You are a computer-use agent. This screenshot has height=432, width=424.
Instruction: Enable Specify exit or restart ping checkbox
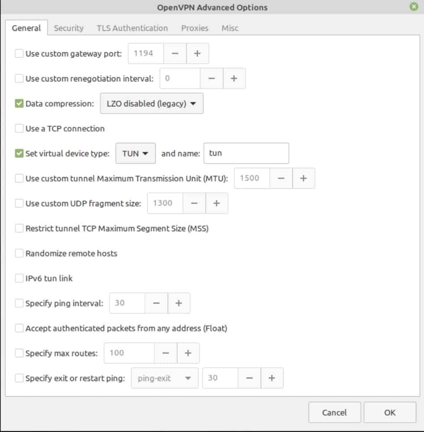tap(19, 378)
